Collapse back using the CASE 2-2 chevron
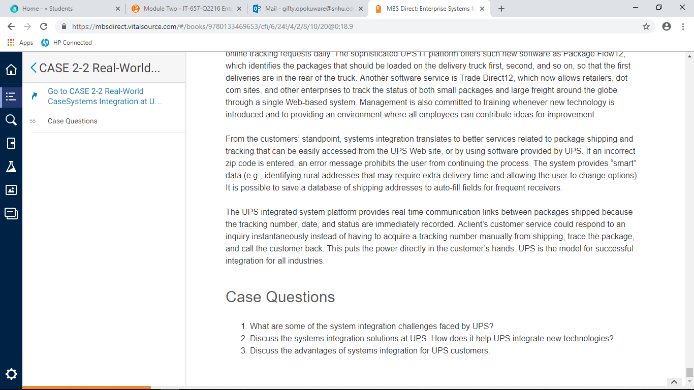The height and width of the screenshot is (390, 694). click(x=34, y=67)
